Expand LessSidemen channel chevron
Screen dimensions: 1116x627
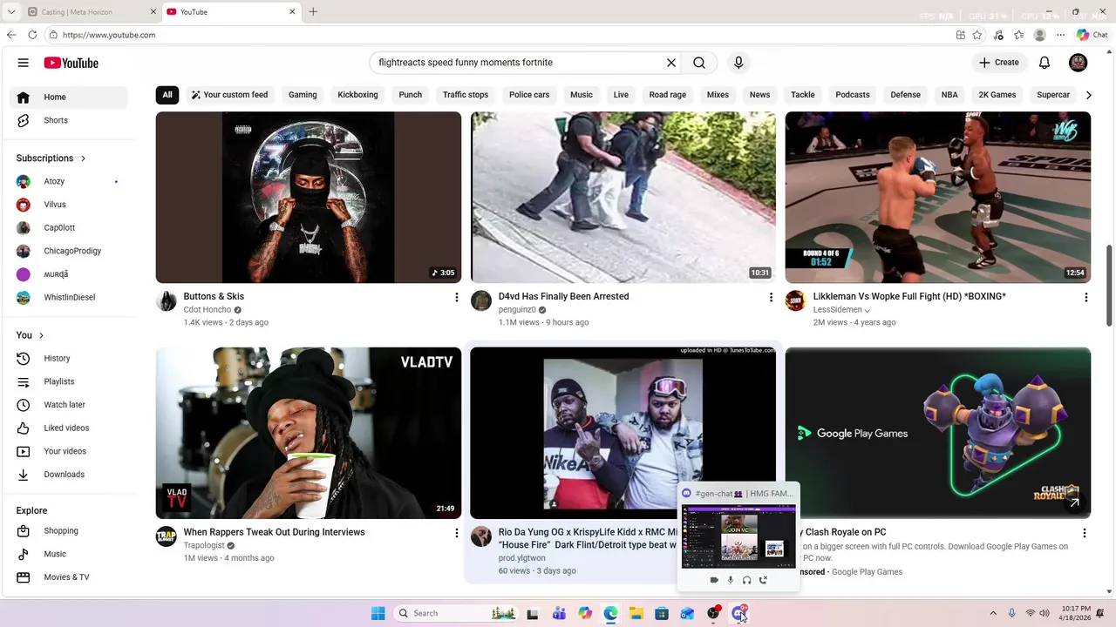click(867, 310)
